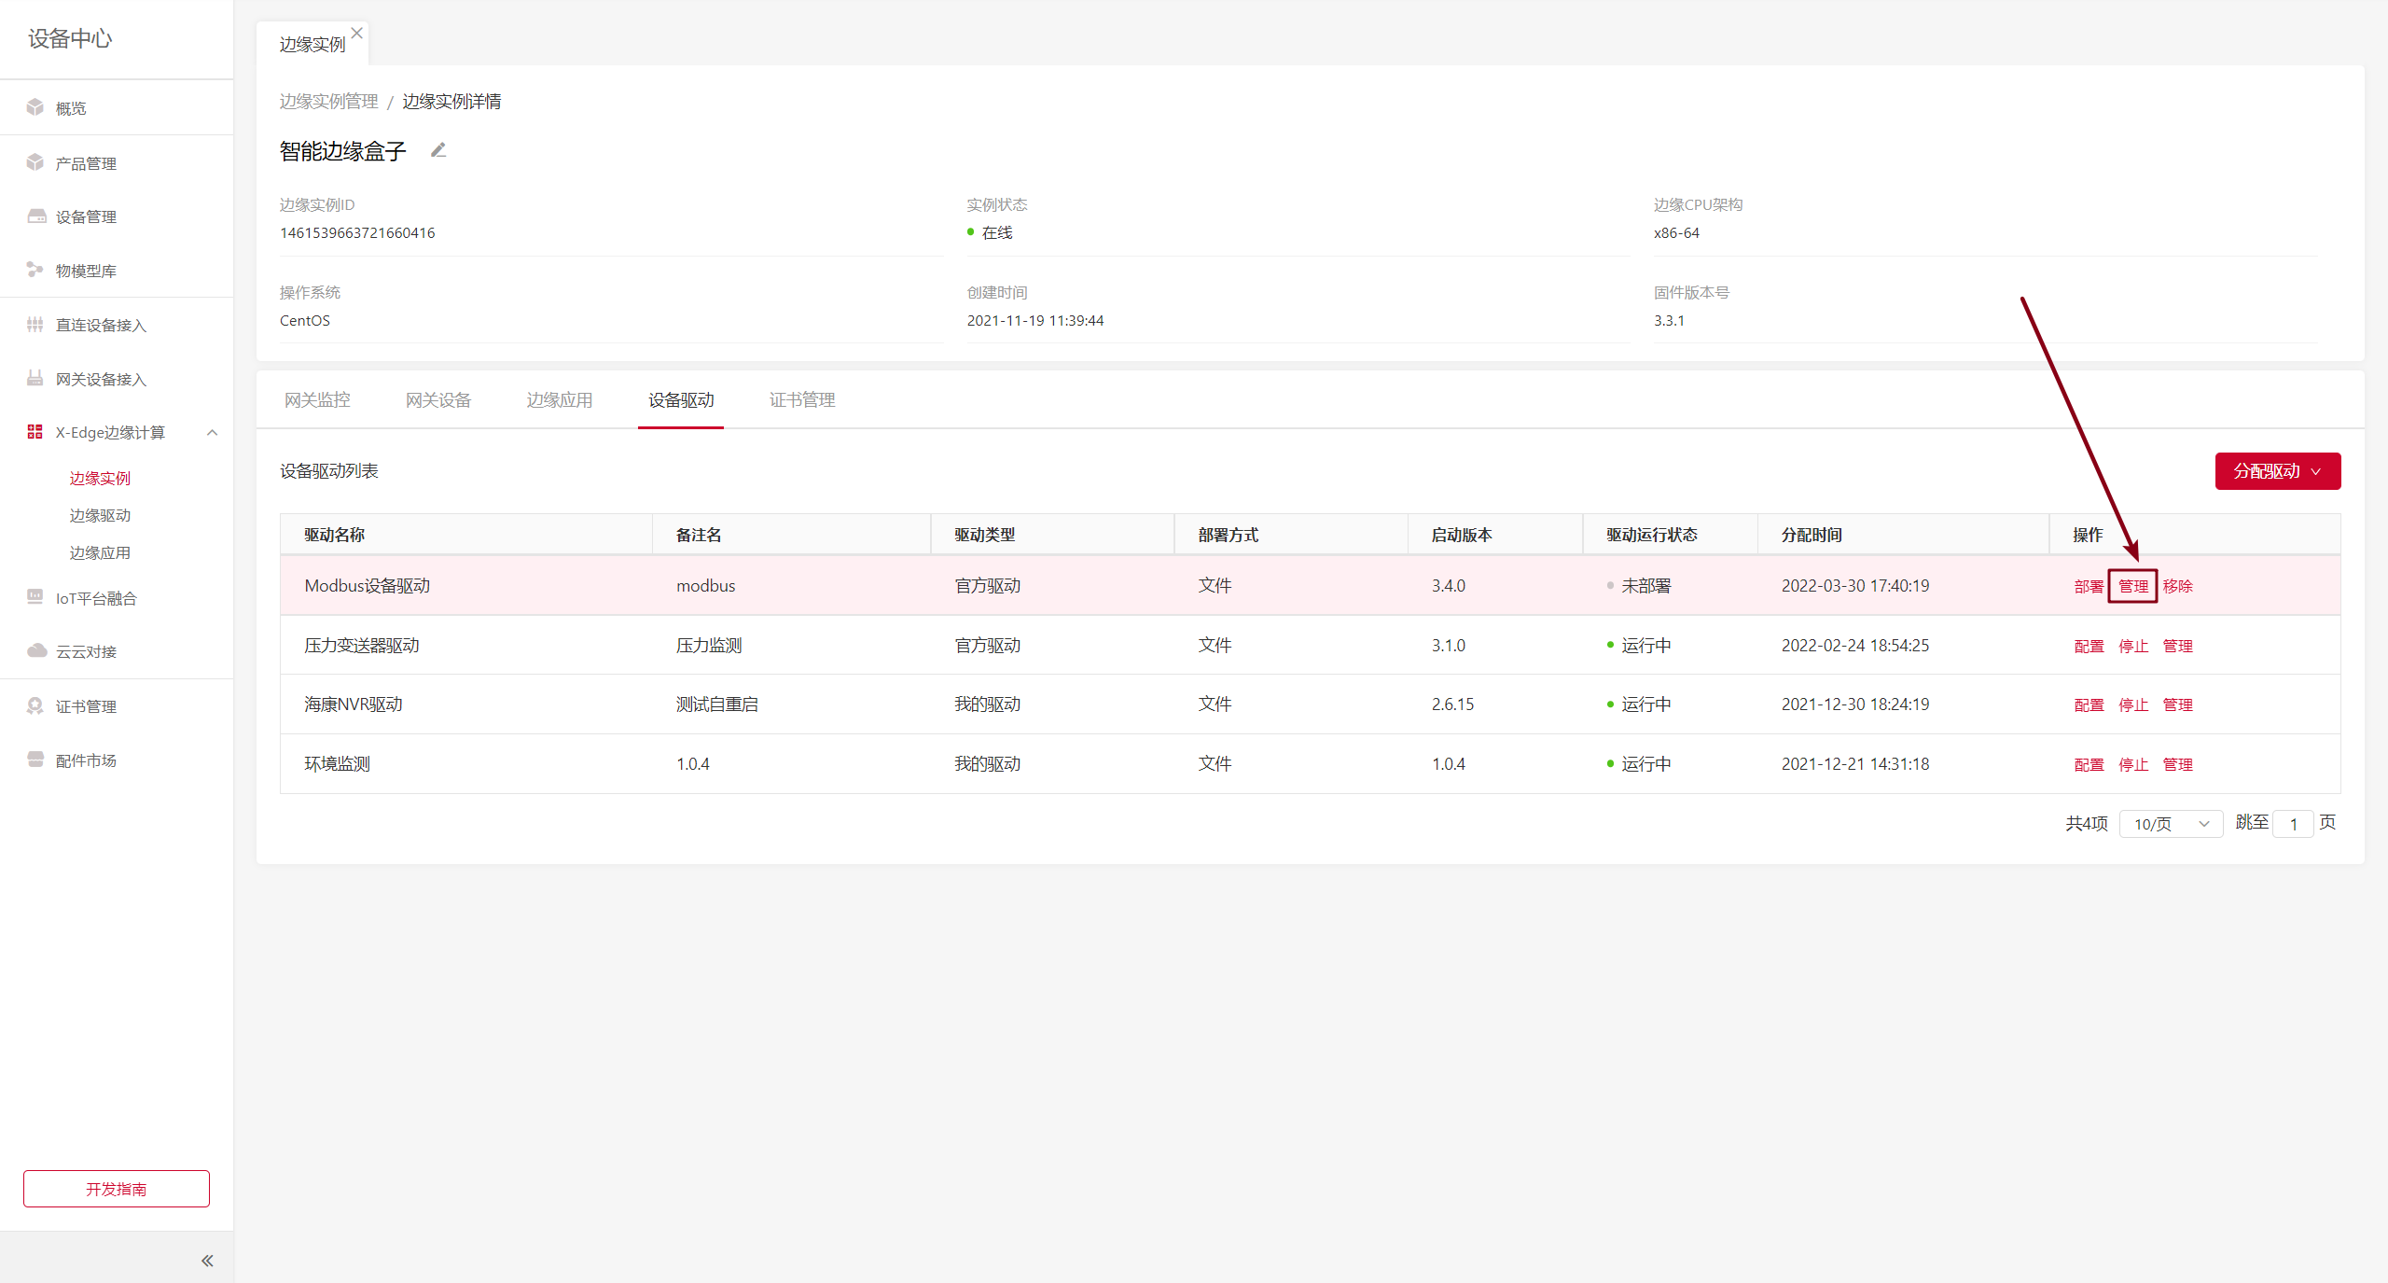This screenshot has width=2388, height=1283.
Task: Click the pencil icon beside 智能边缘盒子
Action: point(438,150)
